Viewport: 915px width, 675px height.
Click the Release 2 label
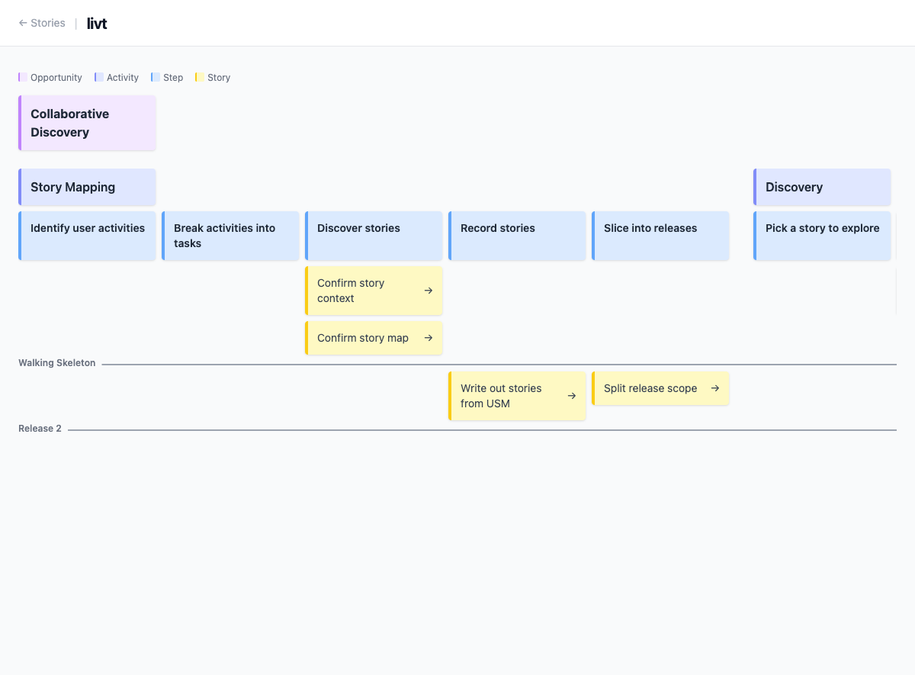pos(40,429)
